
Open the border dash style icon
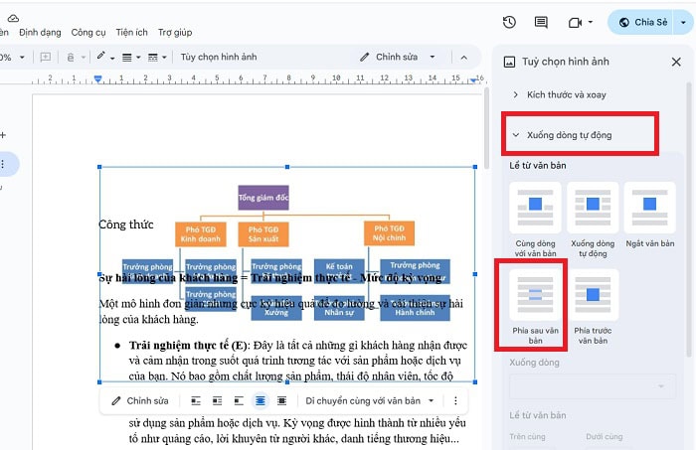pyautogui.click(x=155, y=57)
